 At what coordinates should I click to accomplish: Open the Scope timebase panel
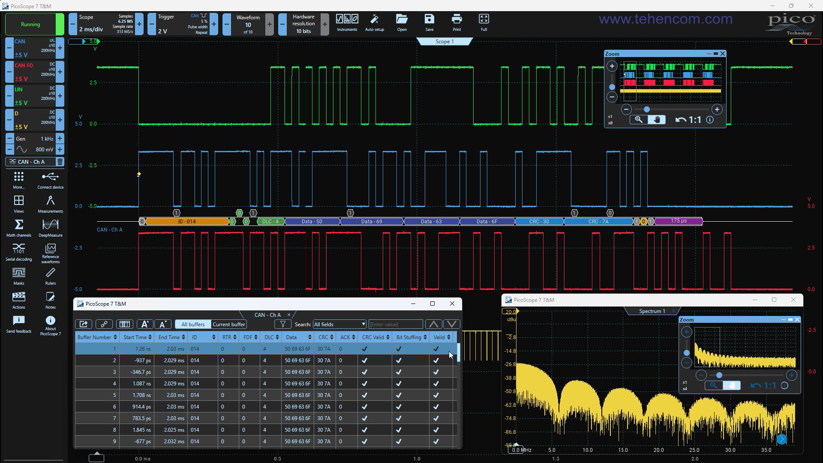(106, 24)
